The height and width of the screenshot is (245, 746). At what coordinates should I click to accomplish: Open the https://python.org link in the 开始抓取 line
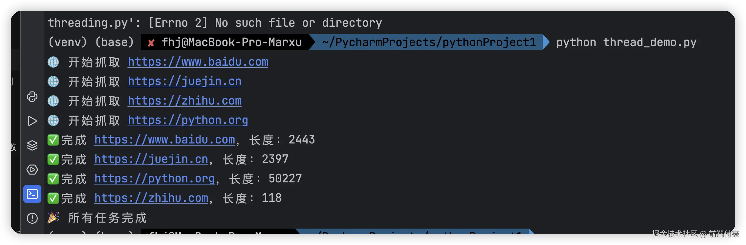[188, 120]
